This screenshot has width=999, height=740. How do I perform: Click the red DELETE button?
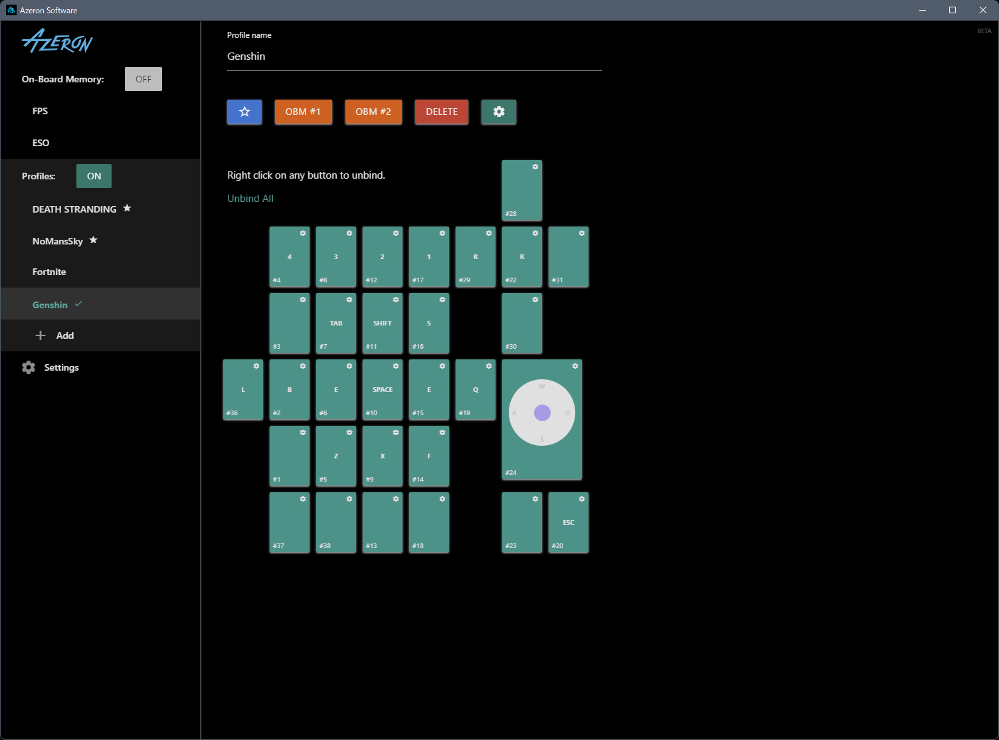442,112
